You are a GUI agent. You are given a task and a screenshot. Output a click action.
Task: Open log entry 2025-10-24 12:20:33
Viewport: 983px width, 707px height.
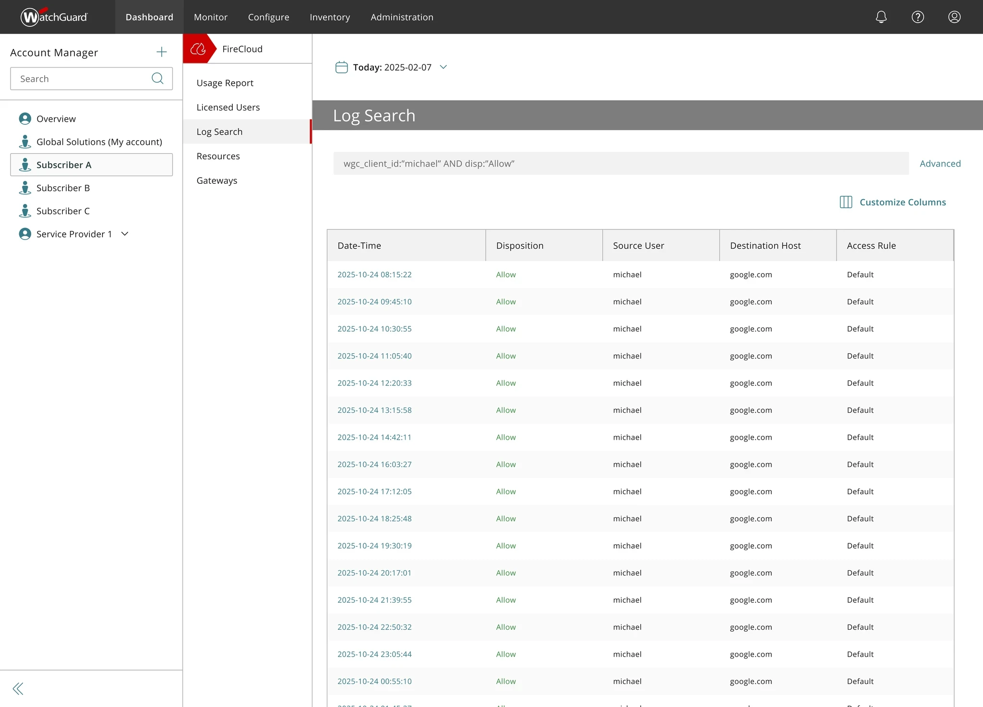(374, 383)
